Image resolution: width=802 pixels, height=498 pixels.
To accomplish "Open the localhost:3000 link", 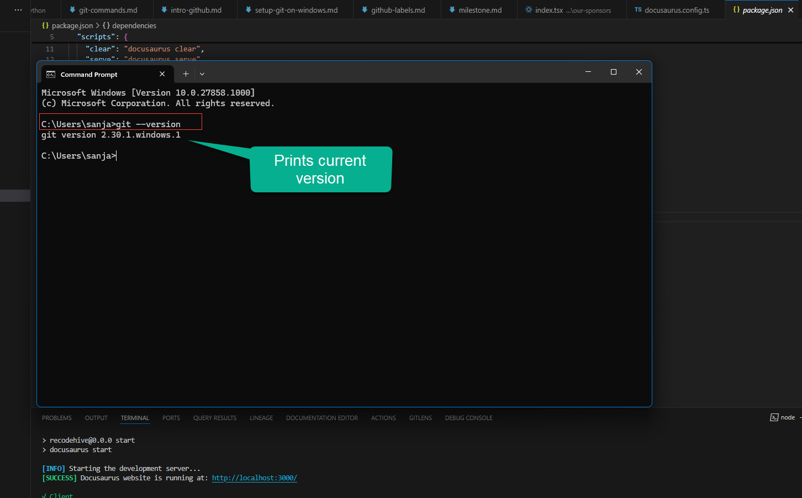I will [254, 478].
